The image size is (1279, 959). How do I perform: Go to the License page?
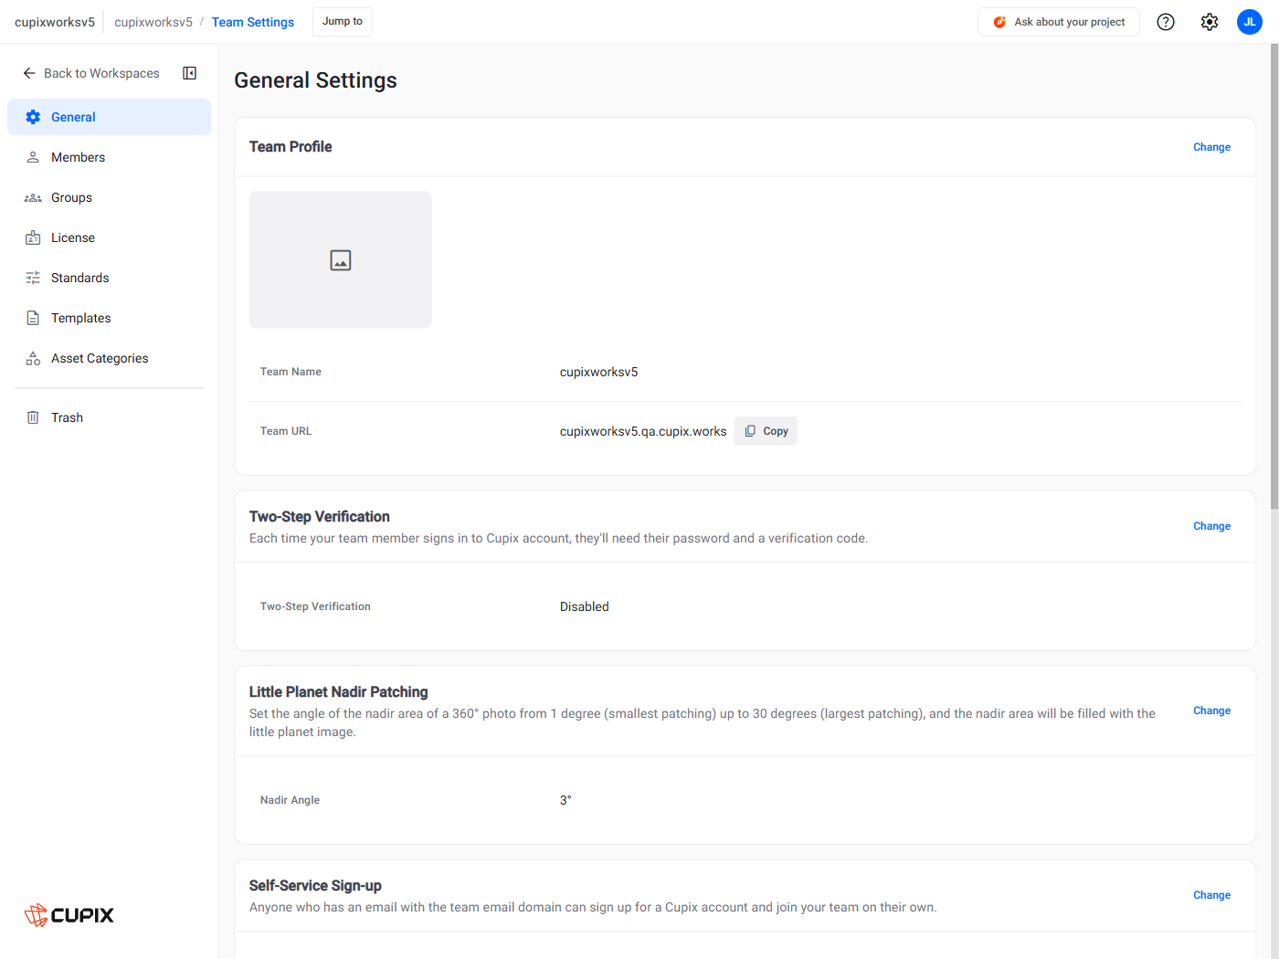tap(110, 237)
